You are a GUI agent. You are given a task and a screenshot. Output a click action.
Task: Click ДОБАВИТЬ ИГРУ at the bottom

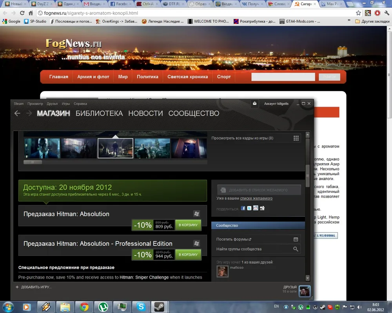click(36, 287)
